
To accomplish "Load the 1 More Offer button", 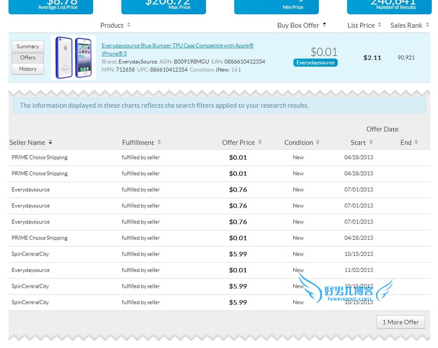I will click(x=400, y=322).
